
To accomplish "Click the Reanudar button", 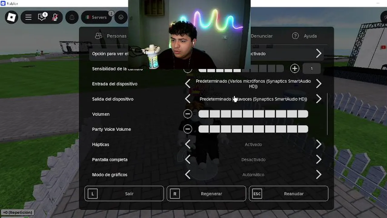I will click(289, 194).
